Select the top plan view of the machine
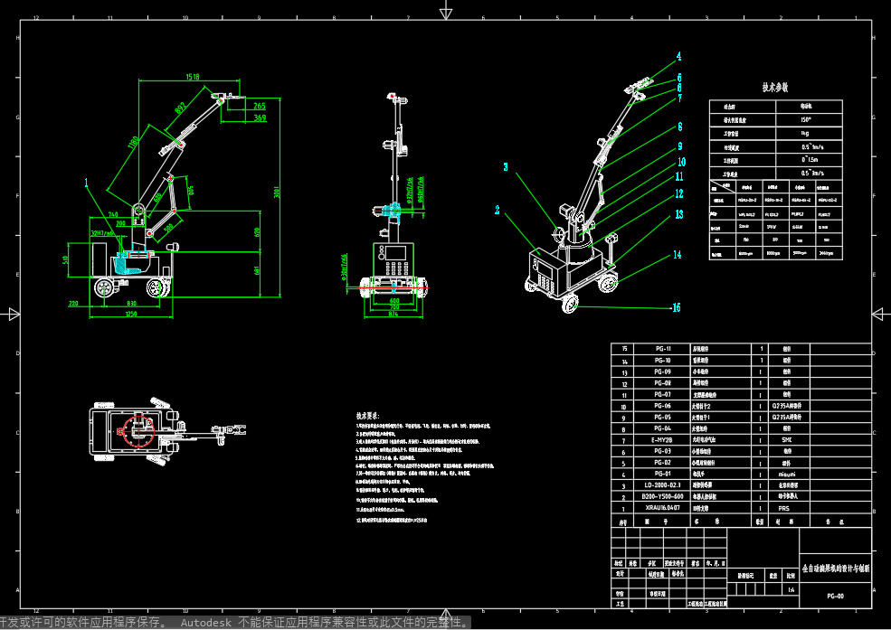Image resolution: width=891 pixels, height=630 pixels. point(168,432)
